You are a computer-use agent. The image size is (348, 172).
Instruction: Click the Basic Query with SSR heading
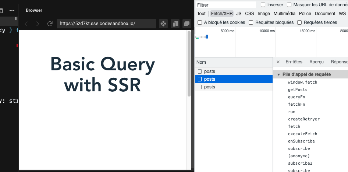pos(103,74)
